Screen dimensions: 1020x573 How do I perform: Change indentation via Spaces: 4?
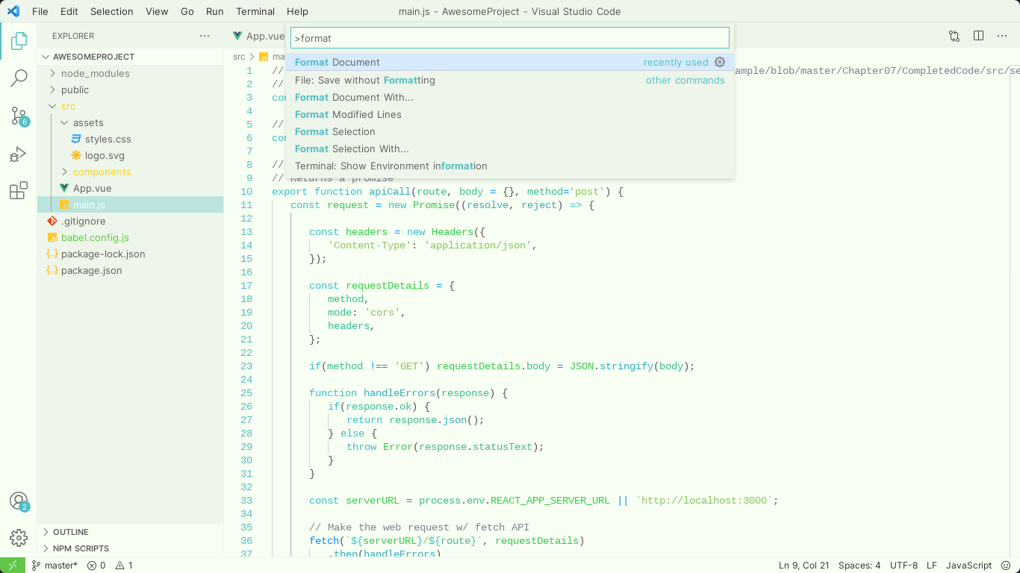859,565
